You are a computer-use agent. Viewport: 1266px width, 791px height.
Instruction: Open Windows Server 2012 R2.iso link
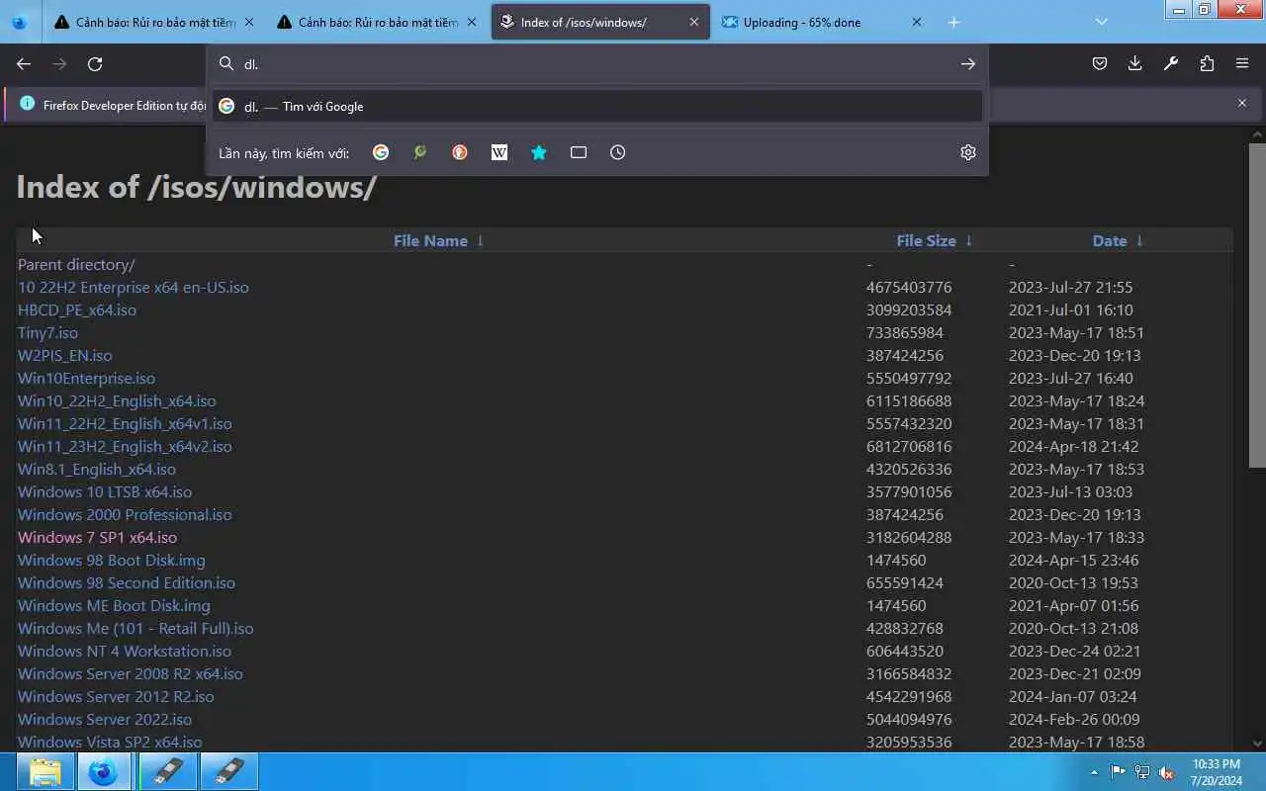[x=116, y=697]
